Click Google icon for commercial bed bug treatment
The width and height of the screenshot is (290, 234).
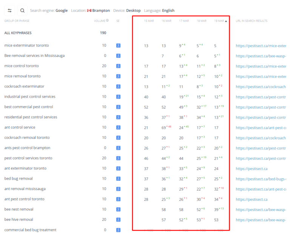[x=118, y=230]
